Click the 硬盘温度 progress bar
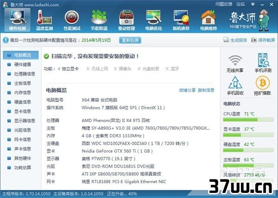The image size is (278, 198). 248,150
